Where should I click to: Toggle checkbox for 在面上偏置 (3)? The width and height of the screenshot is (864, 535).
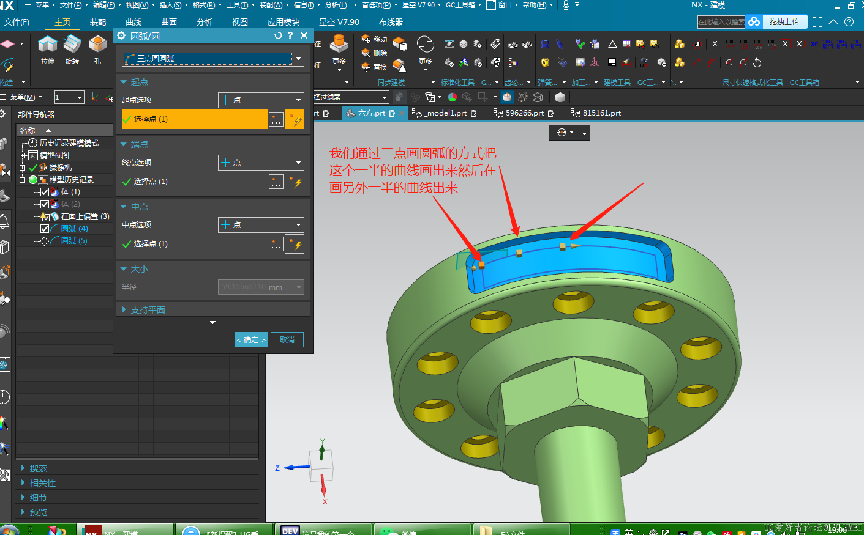(x=45, y=216)
